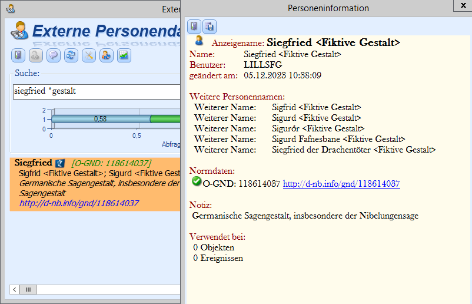Click the chart statistics icon
The image size is (472, 304).
(x=124, y=55)
